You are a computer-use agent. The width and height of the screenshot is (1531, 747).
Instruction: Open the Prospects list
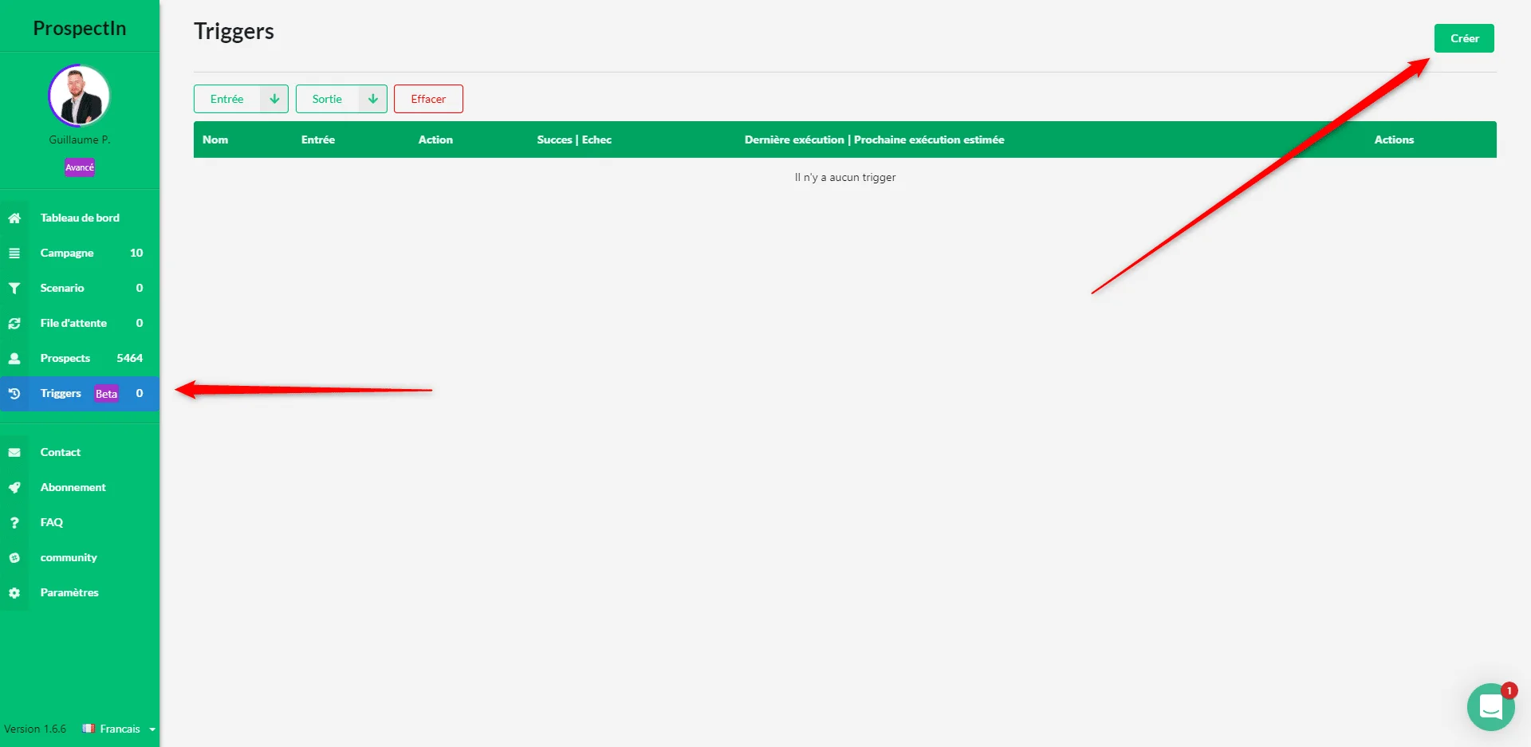coord(80,358)
